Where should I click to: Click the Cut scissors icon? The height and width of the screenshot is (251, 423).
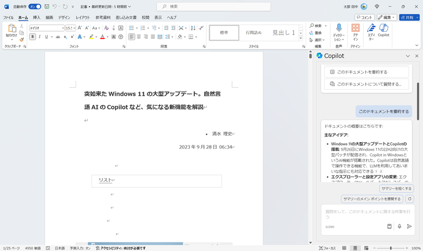(x=22, y=26)
